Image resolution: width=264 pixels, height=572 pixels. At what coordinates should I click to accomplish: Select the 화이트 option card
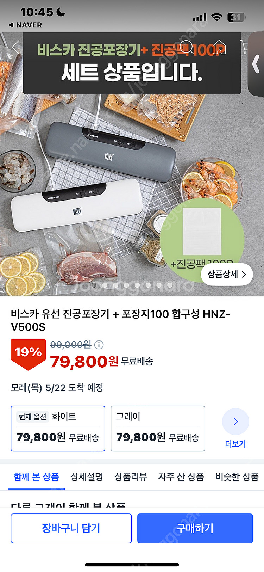pos(58,429)
